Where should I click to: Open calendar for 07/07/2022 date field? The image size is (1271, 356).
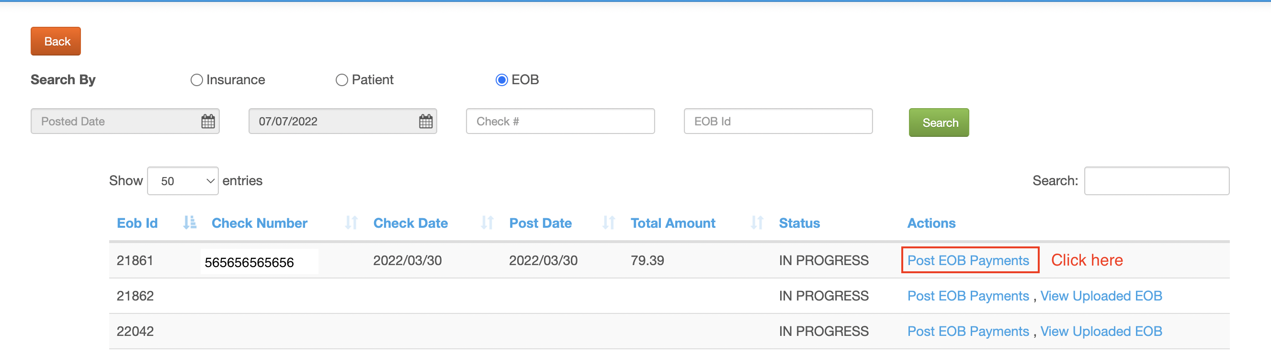[426, 121]
